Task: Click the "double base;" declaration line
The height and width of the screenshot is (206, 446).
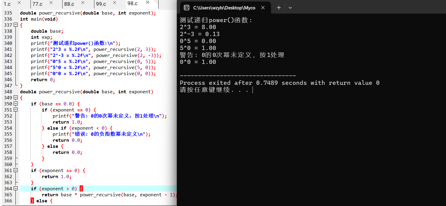Action: point(47,31)
